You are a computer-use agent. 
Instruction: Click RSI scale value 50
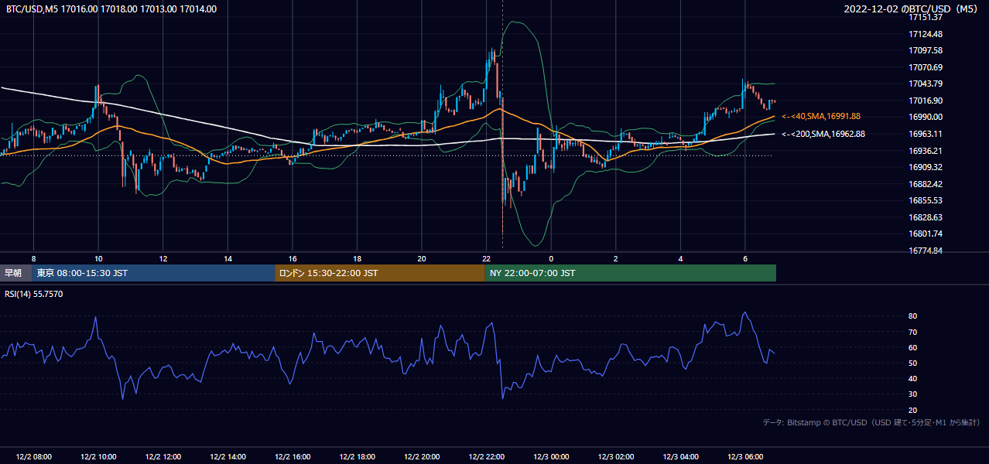click(913, 363)
